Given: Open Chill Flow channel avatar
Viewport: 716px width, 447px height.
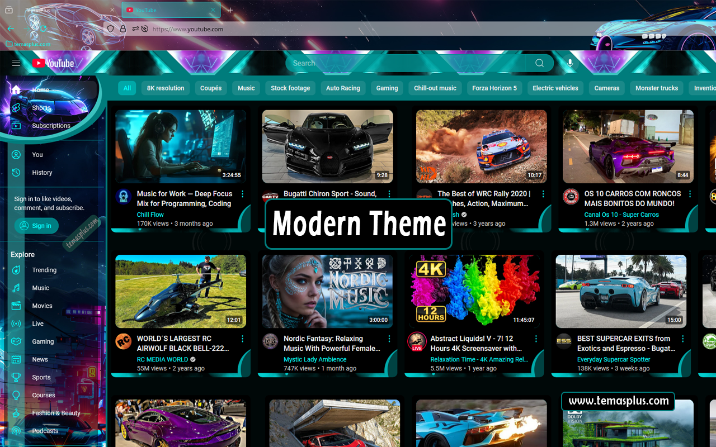Looking at the screenshot, I should 124,197.
